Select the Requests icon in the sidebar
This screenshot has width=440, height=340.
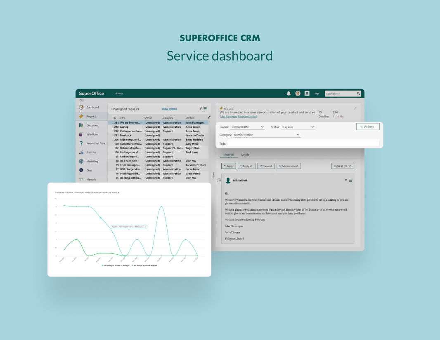[x=81, y=116]
